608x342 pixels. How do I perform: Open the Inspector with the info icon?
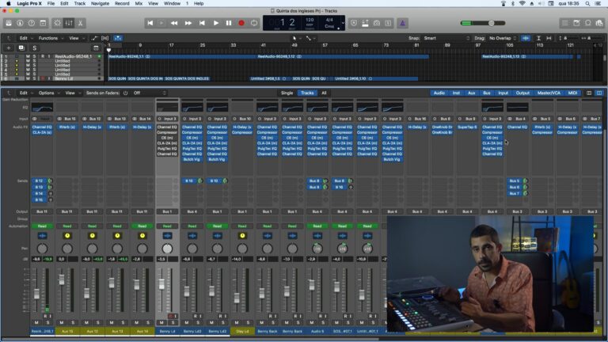coord(20,23)
